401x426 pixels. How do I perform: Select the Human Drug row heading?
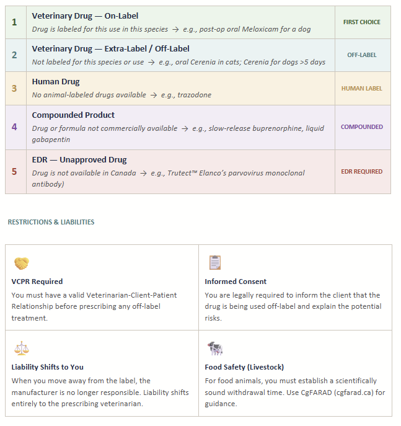pos(56,81)
